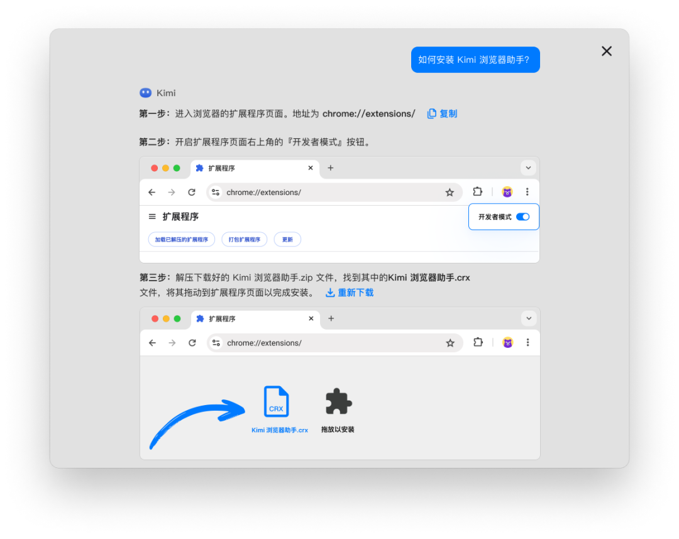
Task: Close the 扩展程序 tab in step two browser
Action: coord(311,168)
